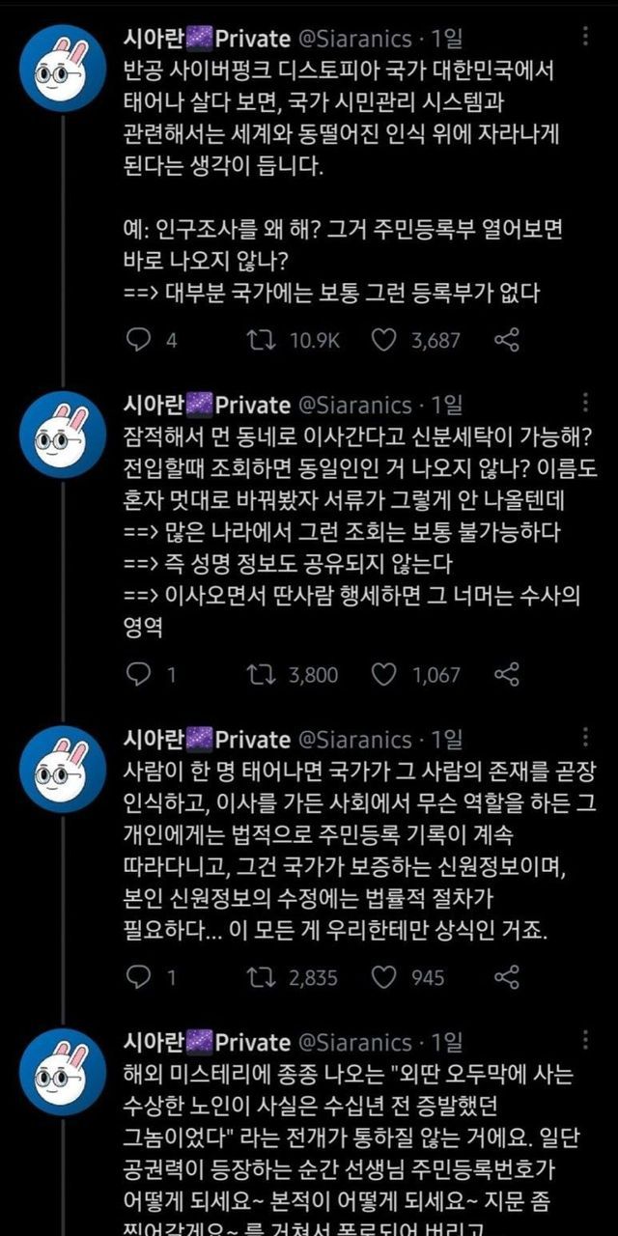Share the second tweet about 신분세탁
The height and width of the screenshot is (1236, 618).
click(507, 674)
